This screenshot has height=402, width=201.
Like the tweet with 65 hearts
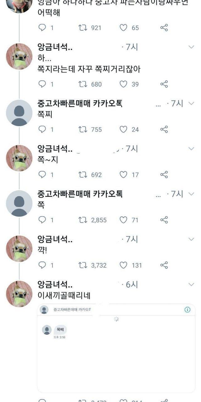pyautogui.click(x=123, y=28)
